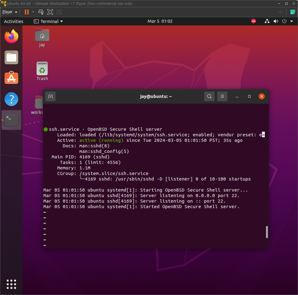The height and width of the screenshot is (295, 298).
Task: Minimize the Terminal window
Action: (237, 97)
